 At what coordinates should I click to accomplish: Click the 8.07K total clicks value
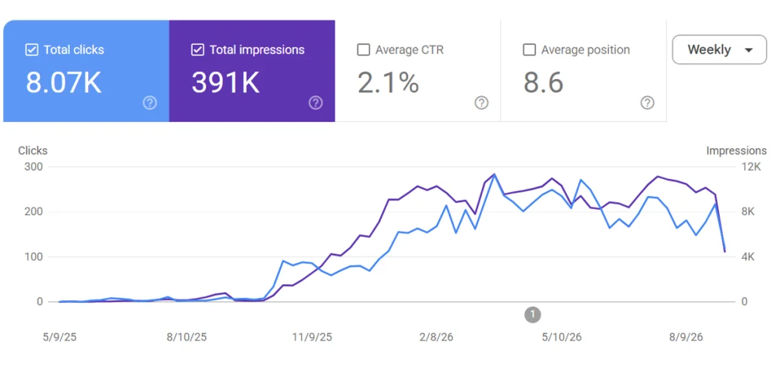pos(63,83)
